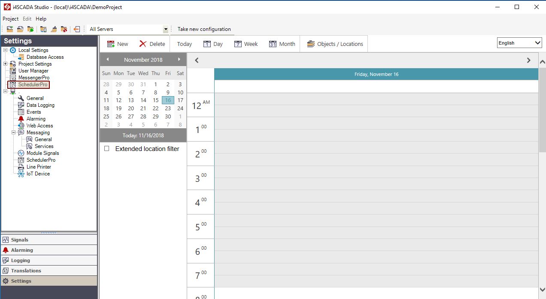Open Objects / Locations

[x=335, y=44]
